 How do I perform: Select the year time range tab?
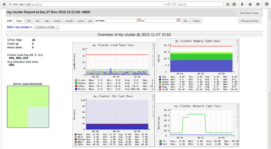(81, 21)
